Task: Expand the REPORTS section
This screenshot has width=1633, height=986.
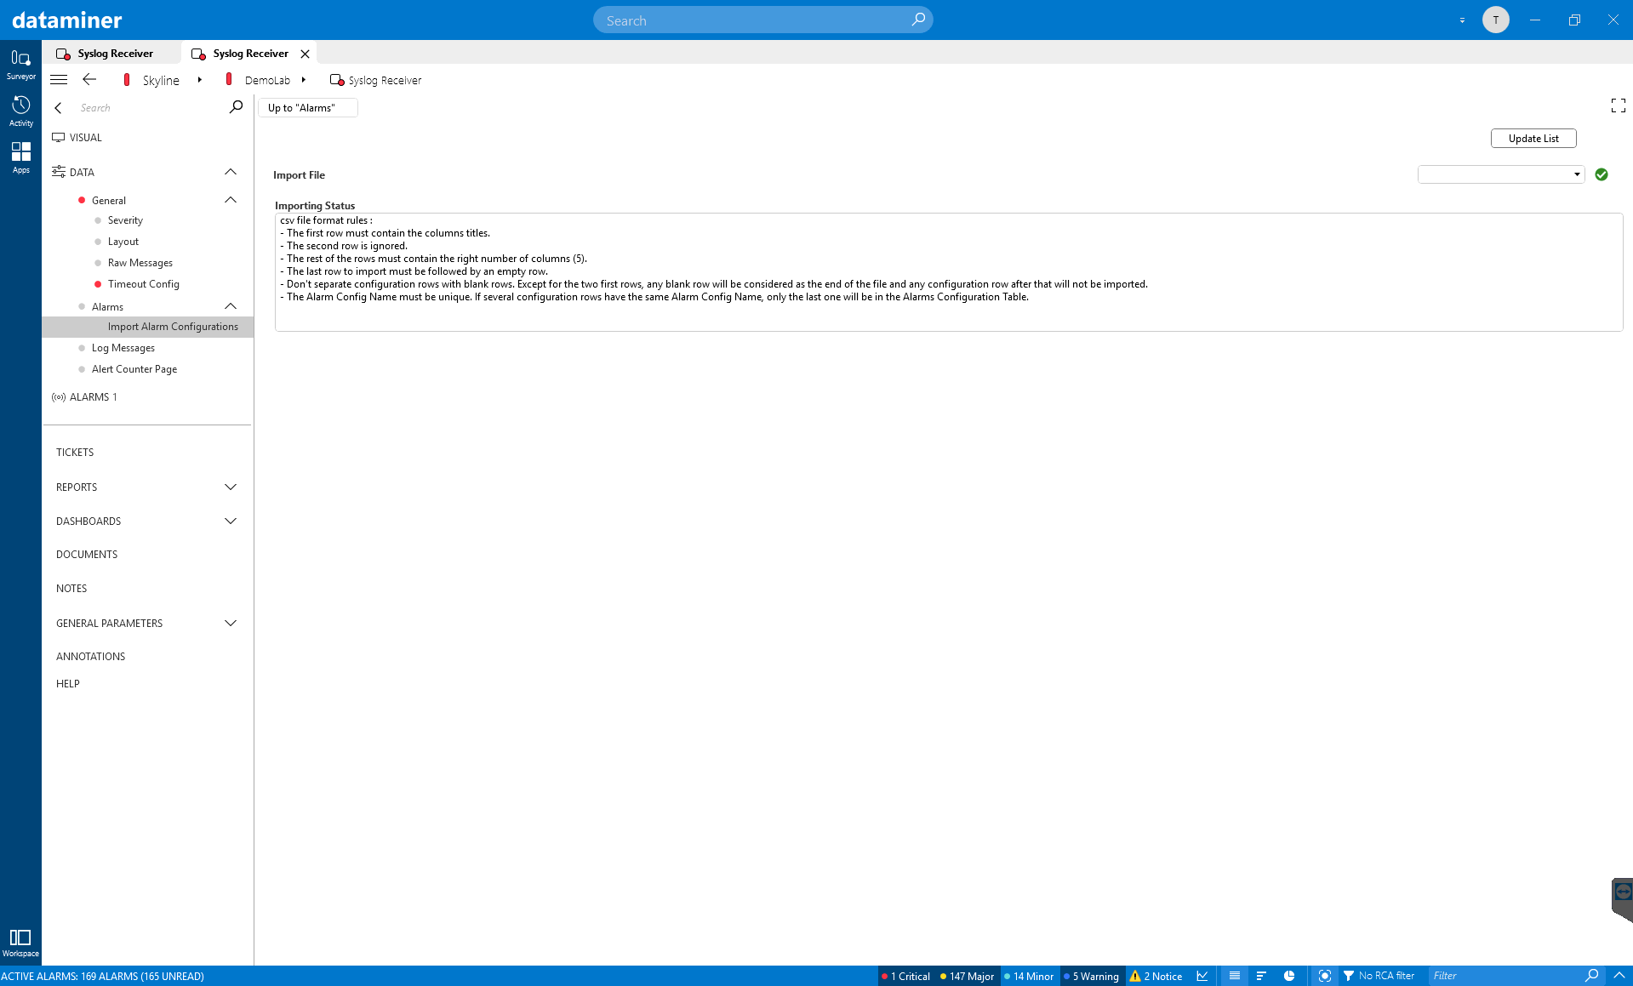Action: coord(230,487)
